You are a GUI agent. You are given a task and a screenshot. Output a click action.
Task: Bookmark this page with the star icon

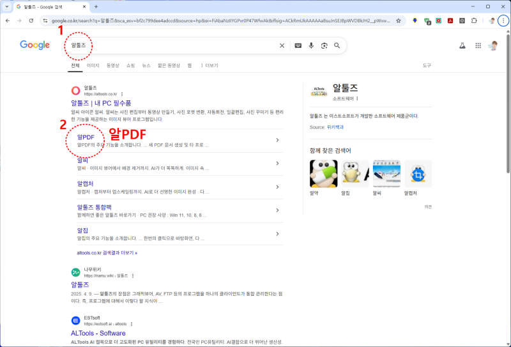tap(398, 20)
